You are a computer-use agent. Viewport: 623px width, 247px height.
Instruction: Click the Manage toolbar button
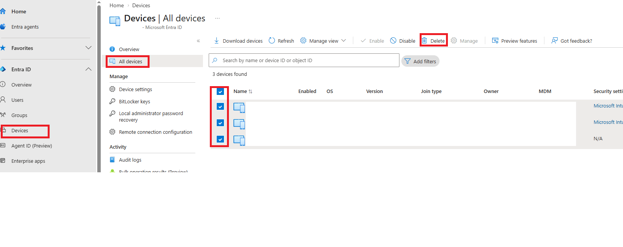[x=464, y=41]
